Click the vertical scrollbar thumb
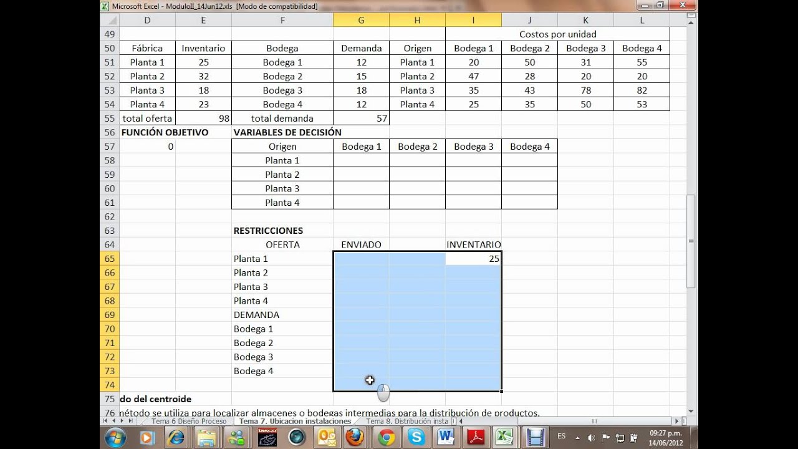Image resolution: width=798 pixels, height=449 pixels. coord(690,241)
